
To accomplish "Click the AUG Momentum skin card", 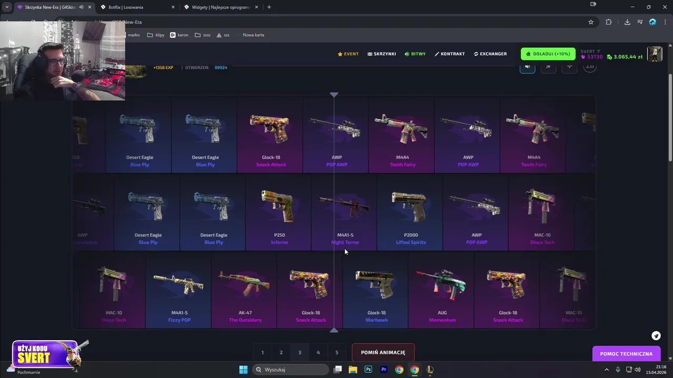I will 441,290.
